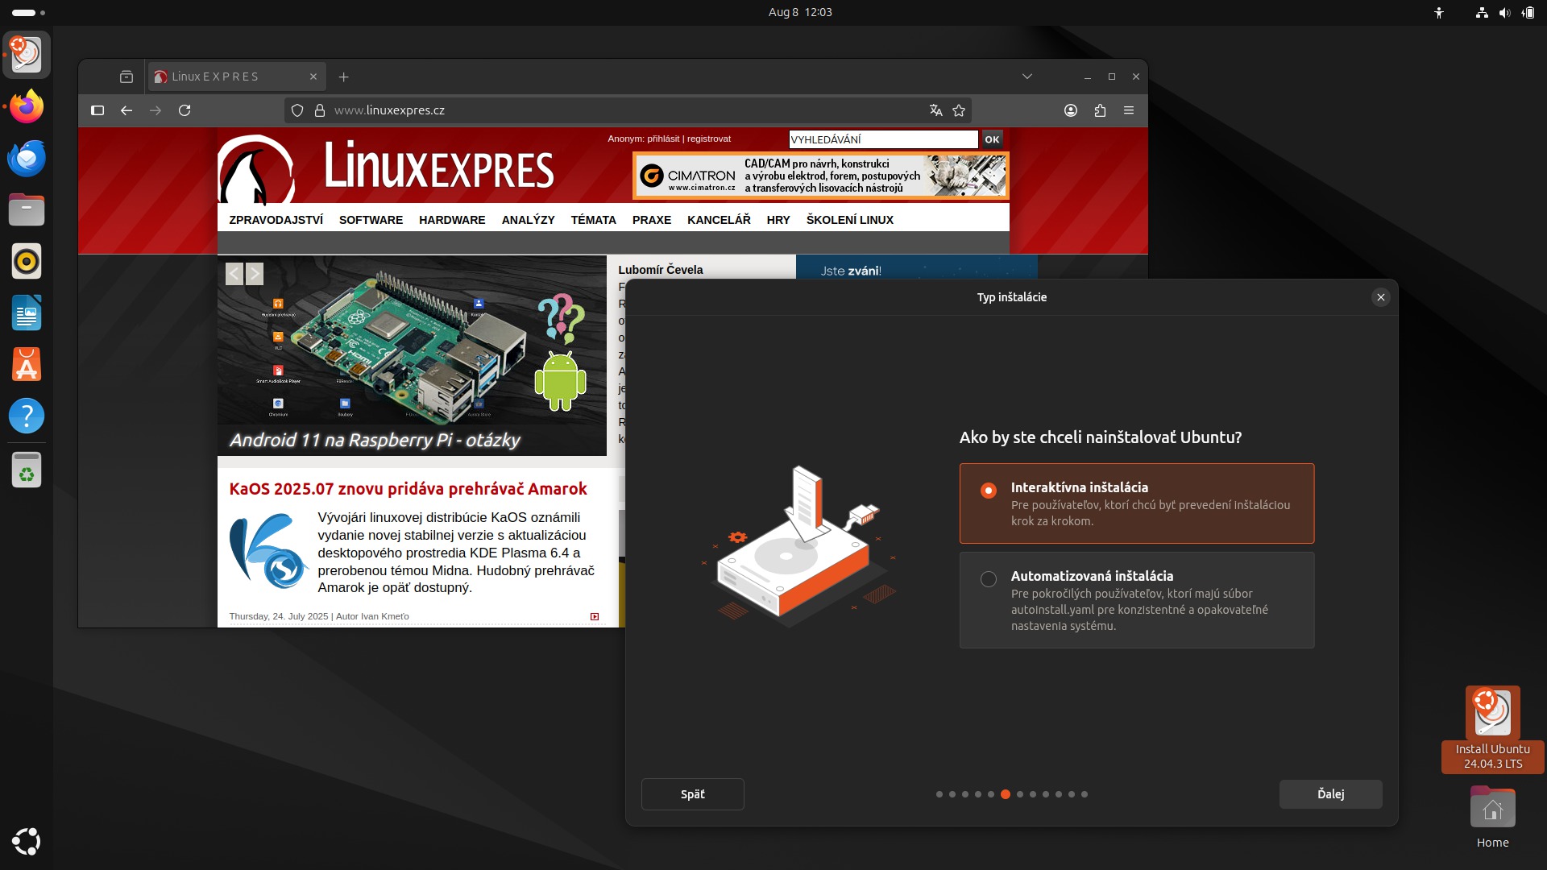Viewport: 1547px width, 870px height.
Task: Click the Firefox reload page icon
Action: coord(185,110)
